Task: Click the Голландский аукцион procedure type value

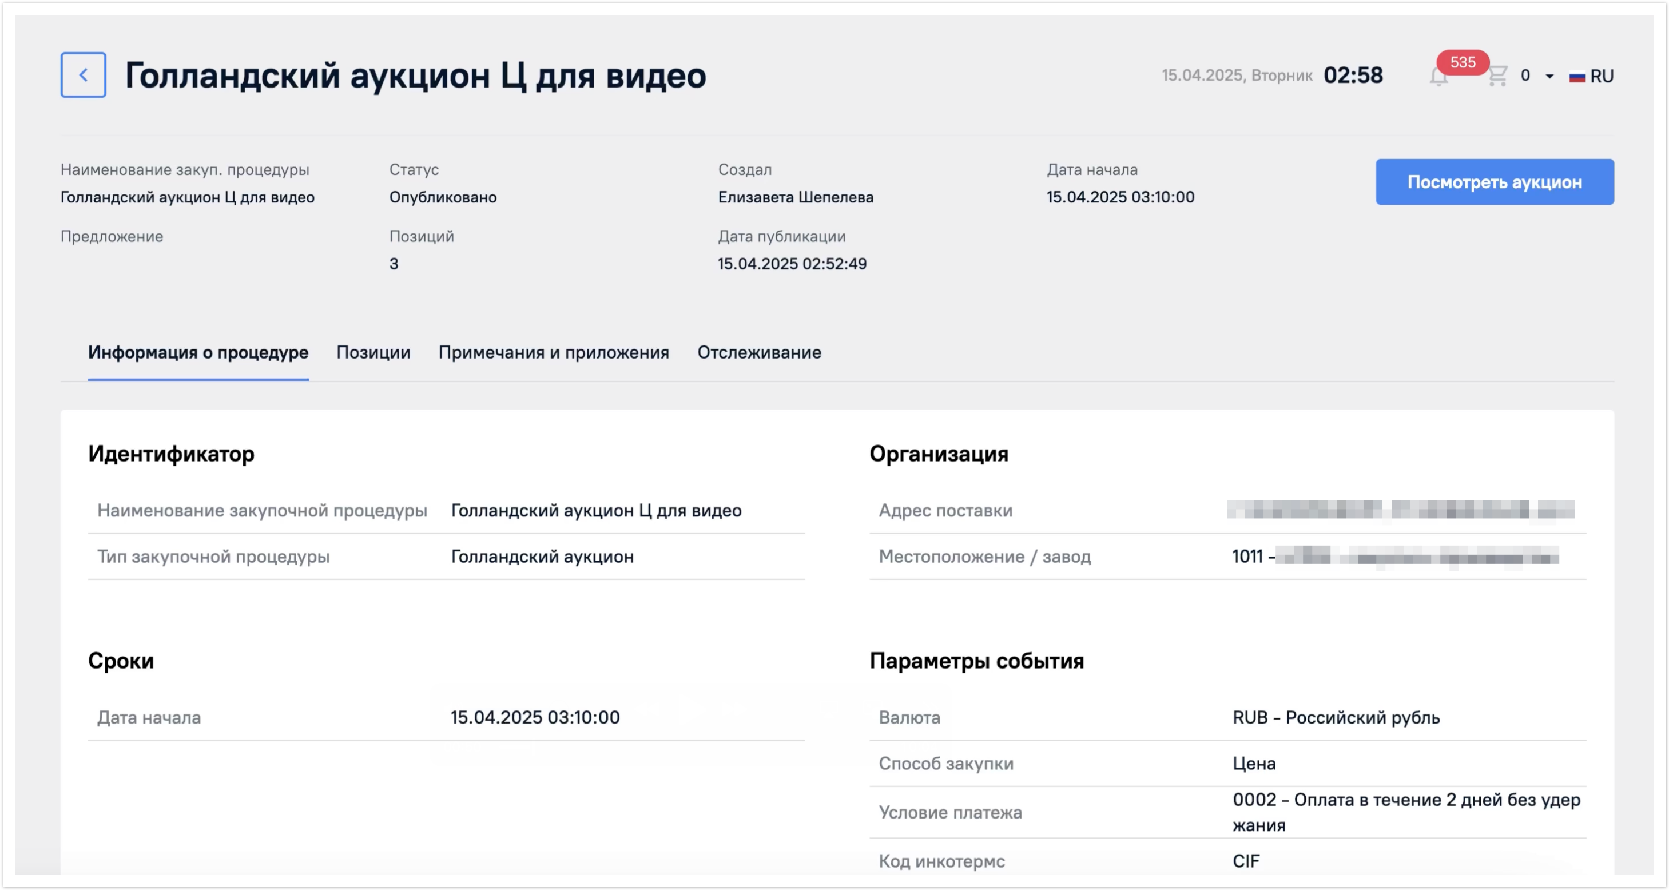Action: 542,557
